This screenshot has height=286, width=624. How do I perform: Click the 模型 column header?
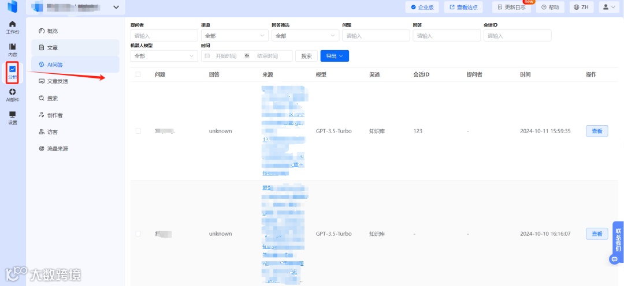point(321,74)
